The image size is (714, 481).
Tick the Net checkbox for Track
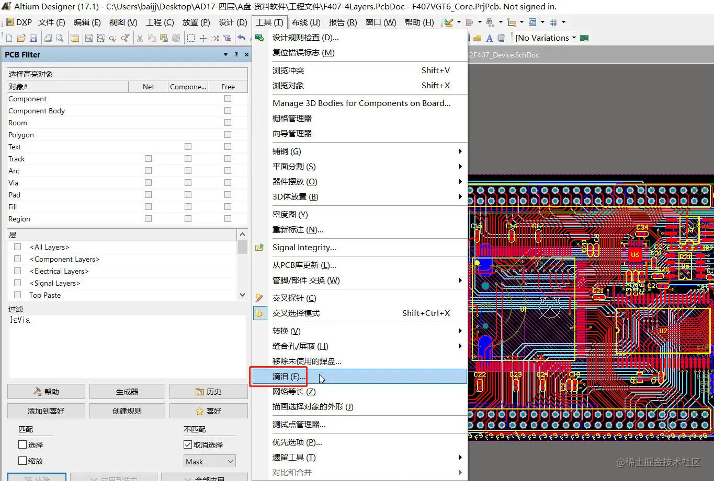[148, 159]
